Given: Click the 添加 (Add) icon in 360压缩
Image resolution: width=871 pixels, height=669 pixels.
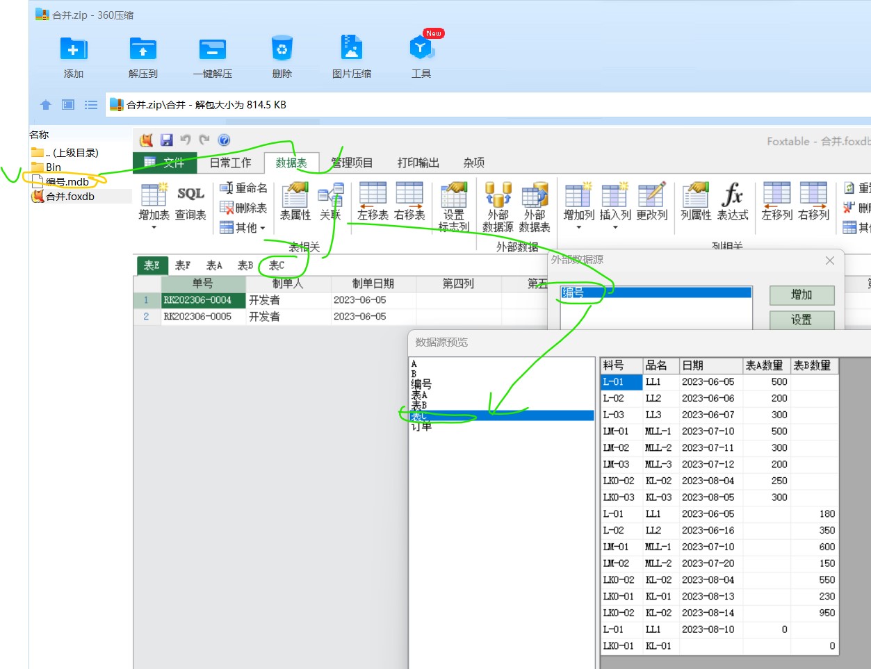Looking at the screenshot, I should point(73,49).
